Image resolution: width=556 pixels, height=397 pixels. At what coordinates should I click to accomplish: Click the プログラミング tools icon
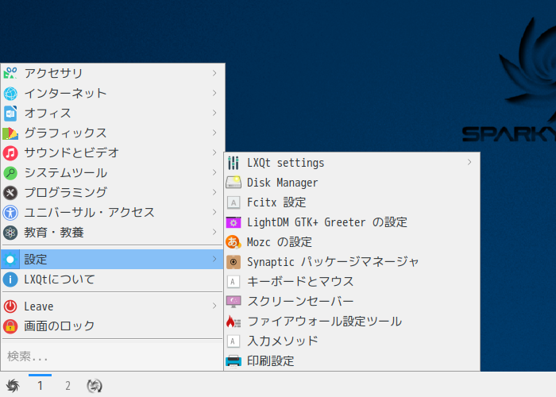click(10, 192)
